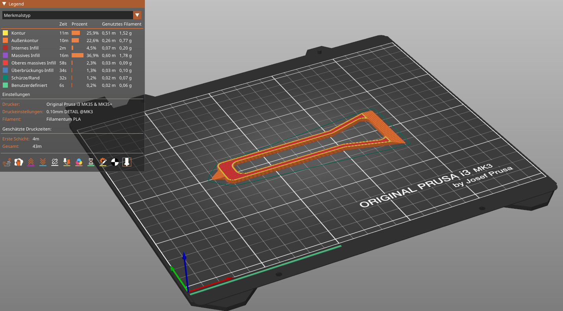Click the Außenkontur legend label
The width and height of the screenshot is (563, 311).
pos(24,40)
